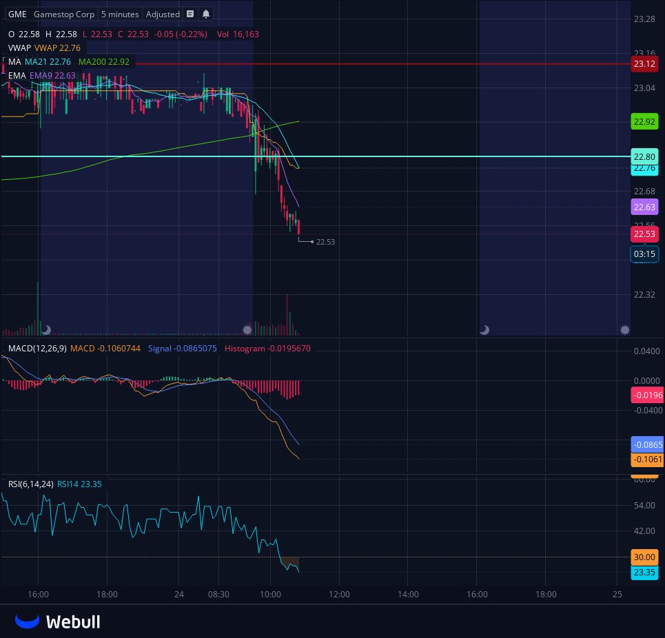Open the Adjusted price mode selector
This screenshot has width=665, height=638.
click(163, 14)
